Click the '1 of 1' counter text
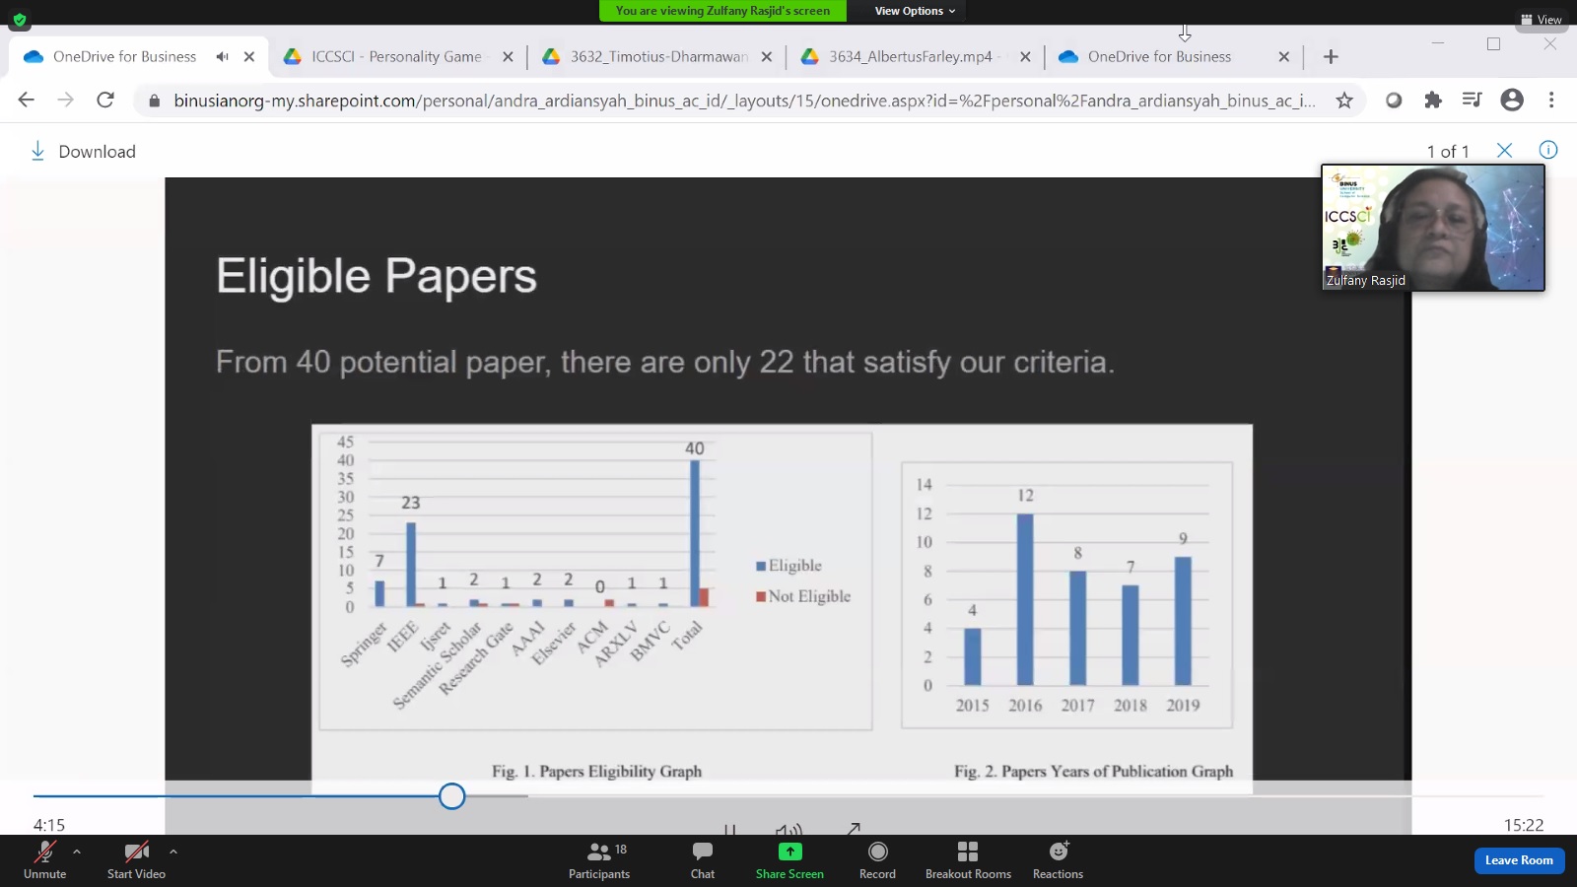The width and height of the screenshot is (1577, 887). tap(1448, 152)
